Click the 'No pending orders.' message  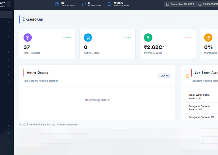pyautogui.click(x=97, y=100)
